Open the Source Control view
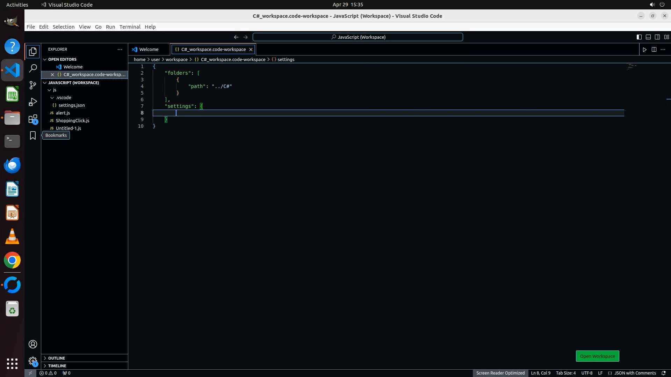 coord(33,85)
